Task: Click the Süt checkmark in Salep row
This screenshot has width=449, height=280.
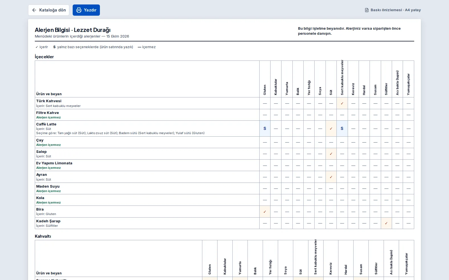Action: point(331,154)
